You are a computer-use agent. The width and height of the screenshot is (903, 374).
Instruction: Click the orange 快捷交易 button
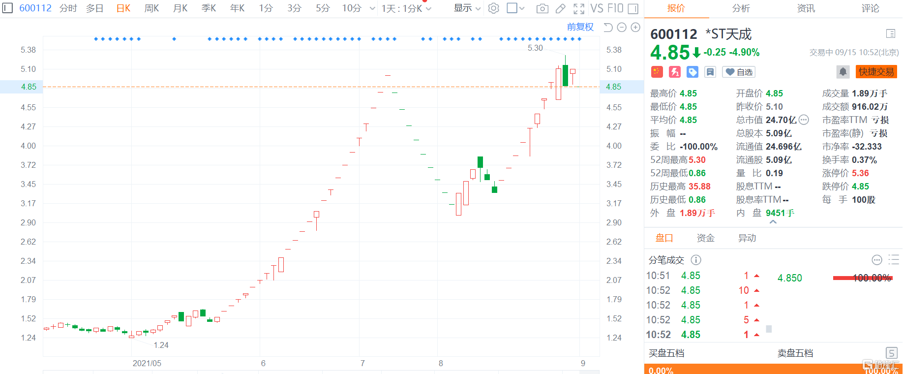(x=876, y=72)
